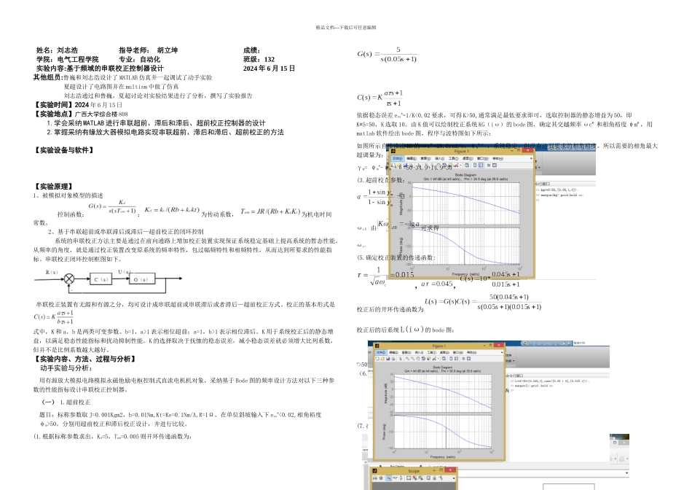Image resolution: width=692 pixels, height=490 pixels.
Task: Select Edit Plot arrow in lower Figure 1 toolbar
Action: 401,359
